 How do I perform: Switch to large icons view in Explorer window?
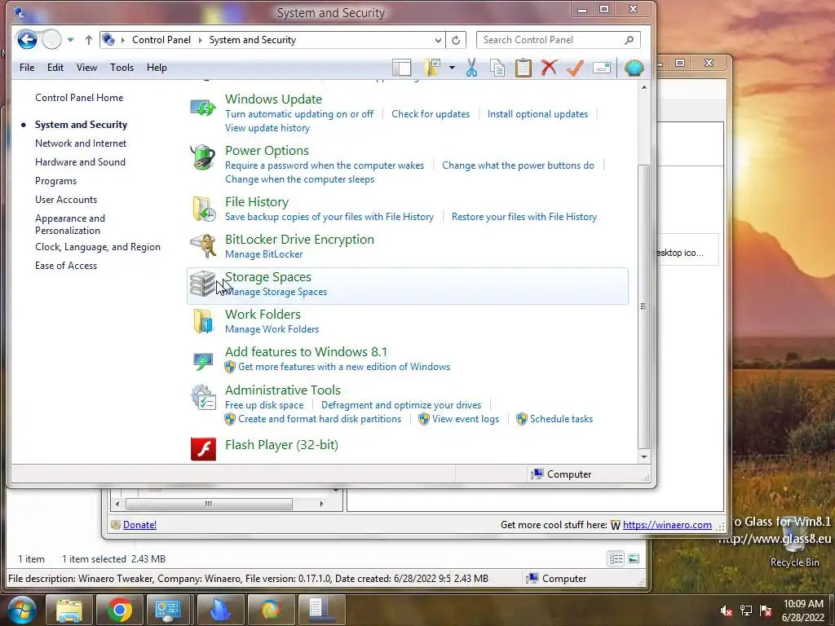[634, 558]
